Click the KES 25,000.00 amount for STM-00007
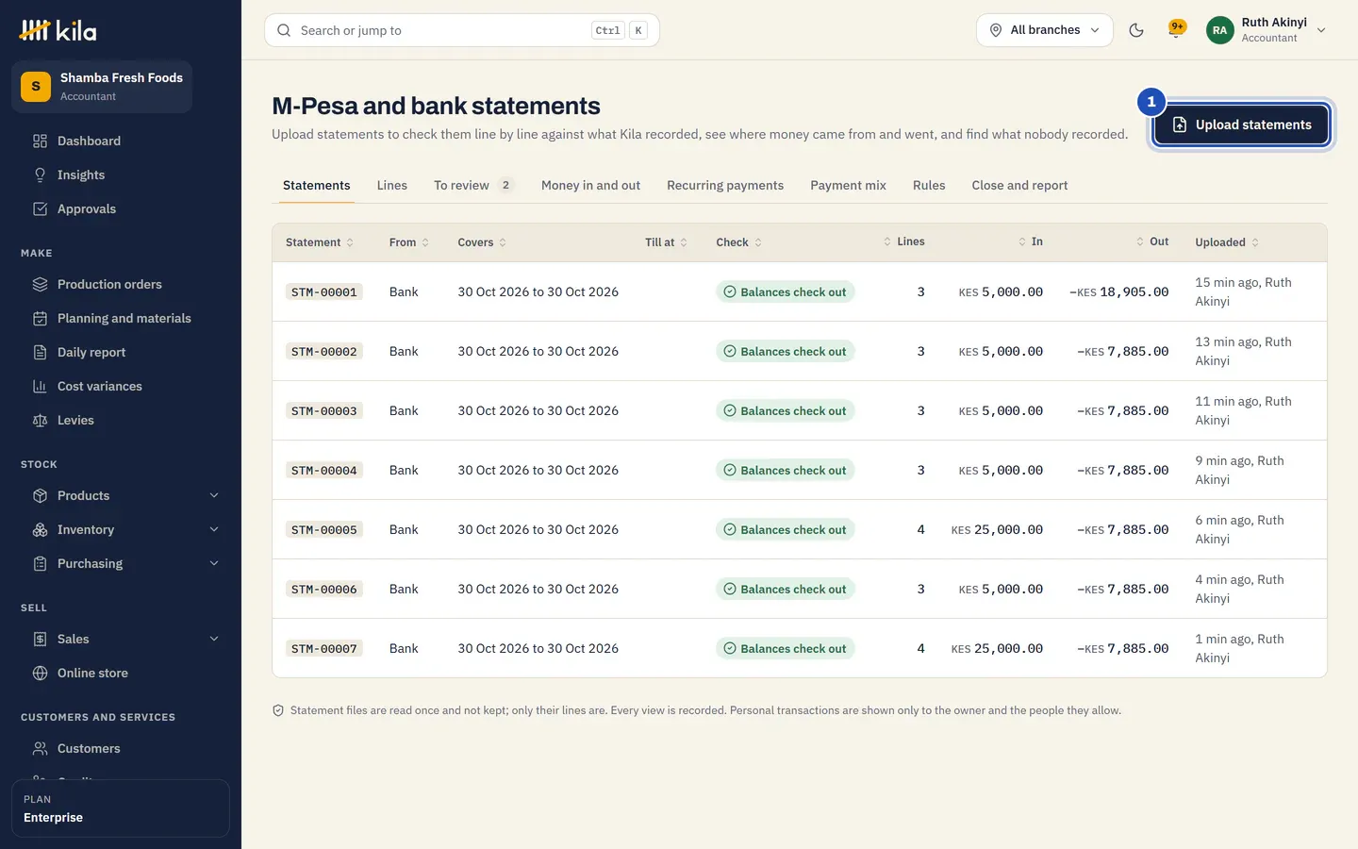Screen dimensions: 1358x849 997,648
